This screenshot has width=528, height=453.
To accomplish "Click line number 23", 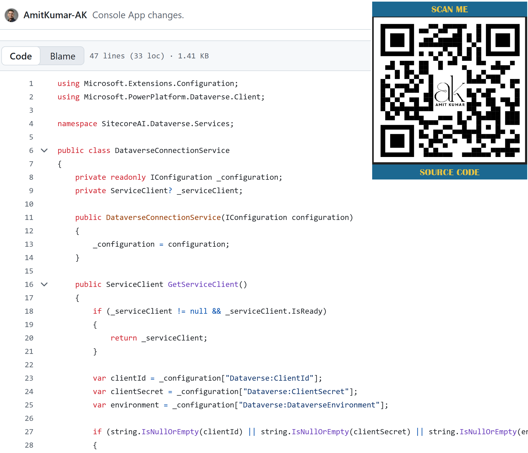I will tap(29, 378).
